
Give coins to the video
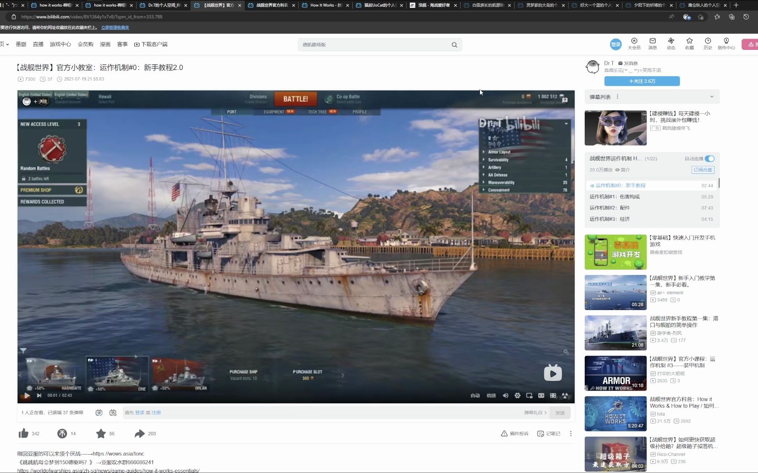[x=62, y=434]
